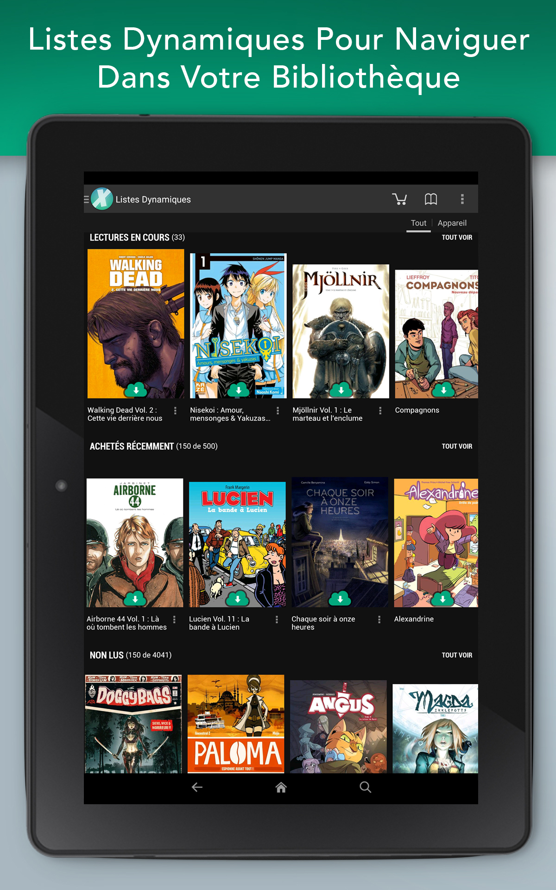Download Lucien Vol. 11 via cloud icon

click(238, 598)
